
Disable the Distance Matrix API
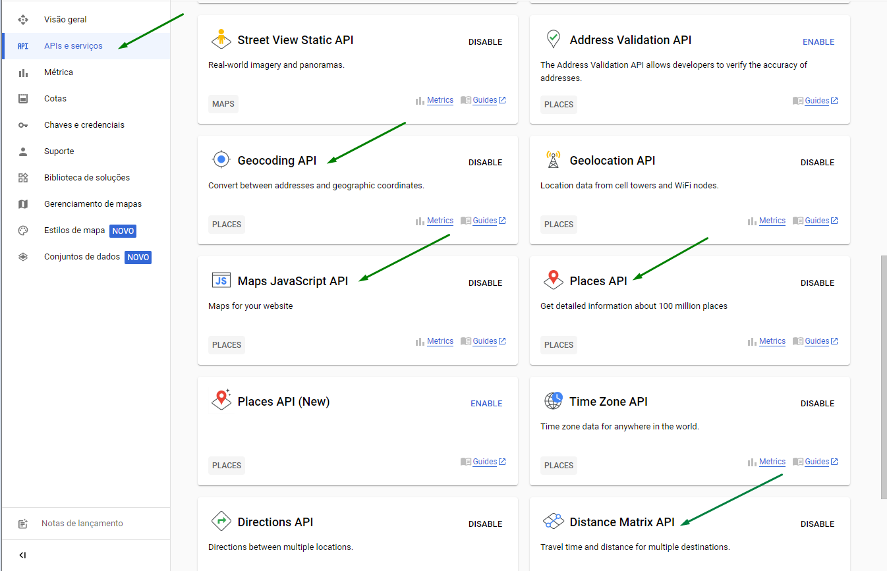point(818,524)
